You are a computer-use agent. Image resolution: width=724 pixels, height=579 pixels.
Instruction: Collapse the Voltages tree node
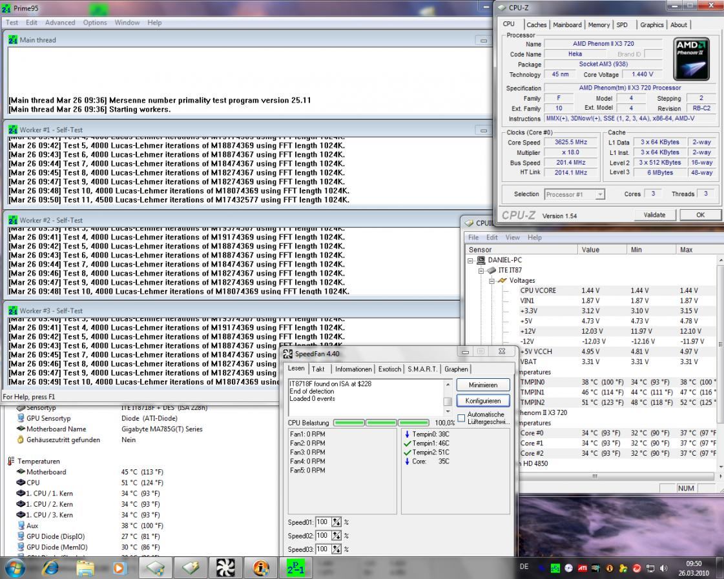tap(491, 281)
